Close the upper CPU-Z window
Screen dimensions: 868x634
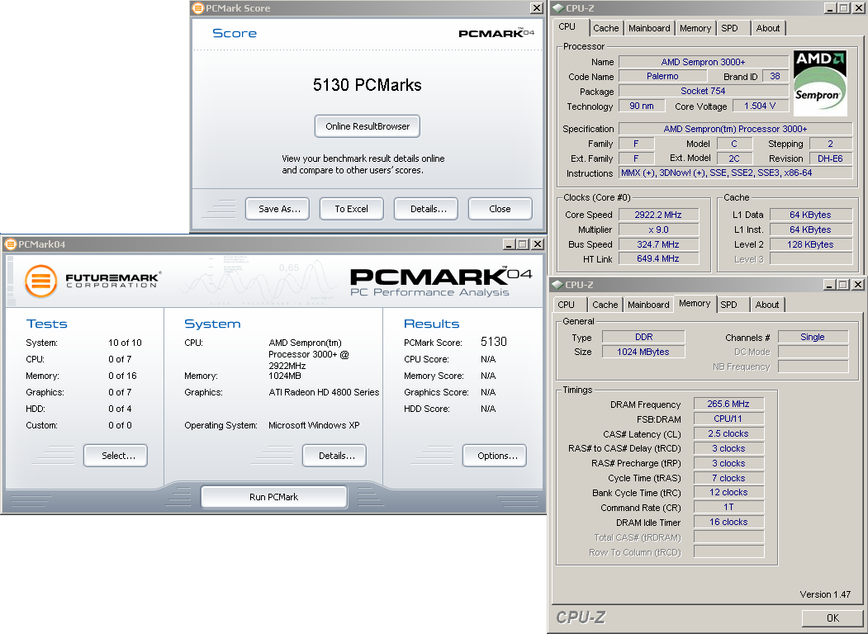(857, 8)
